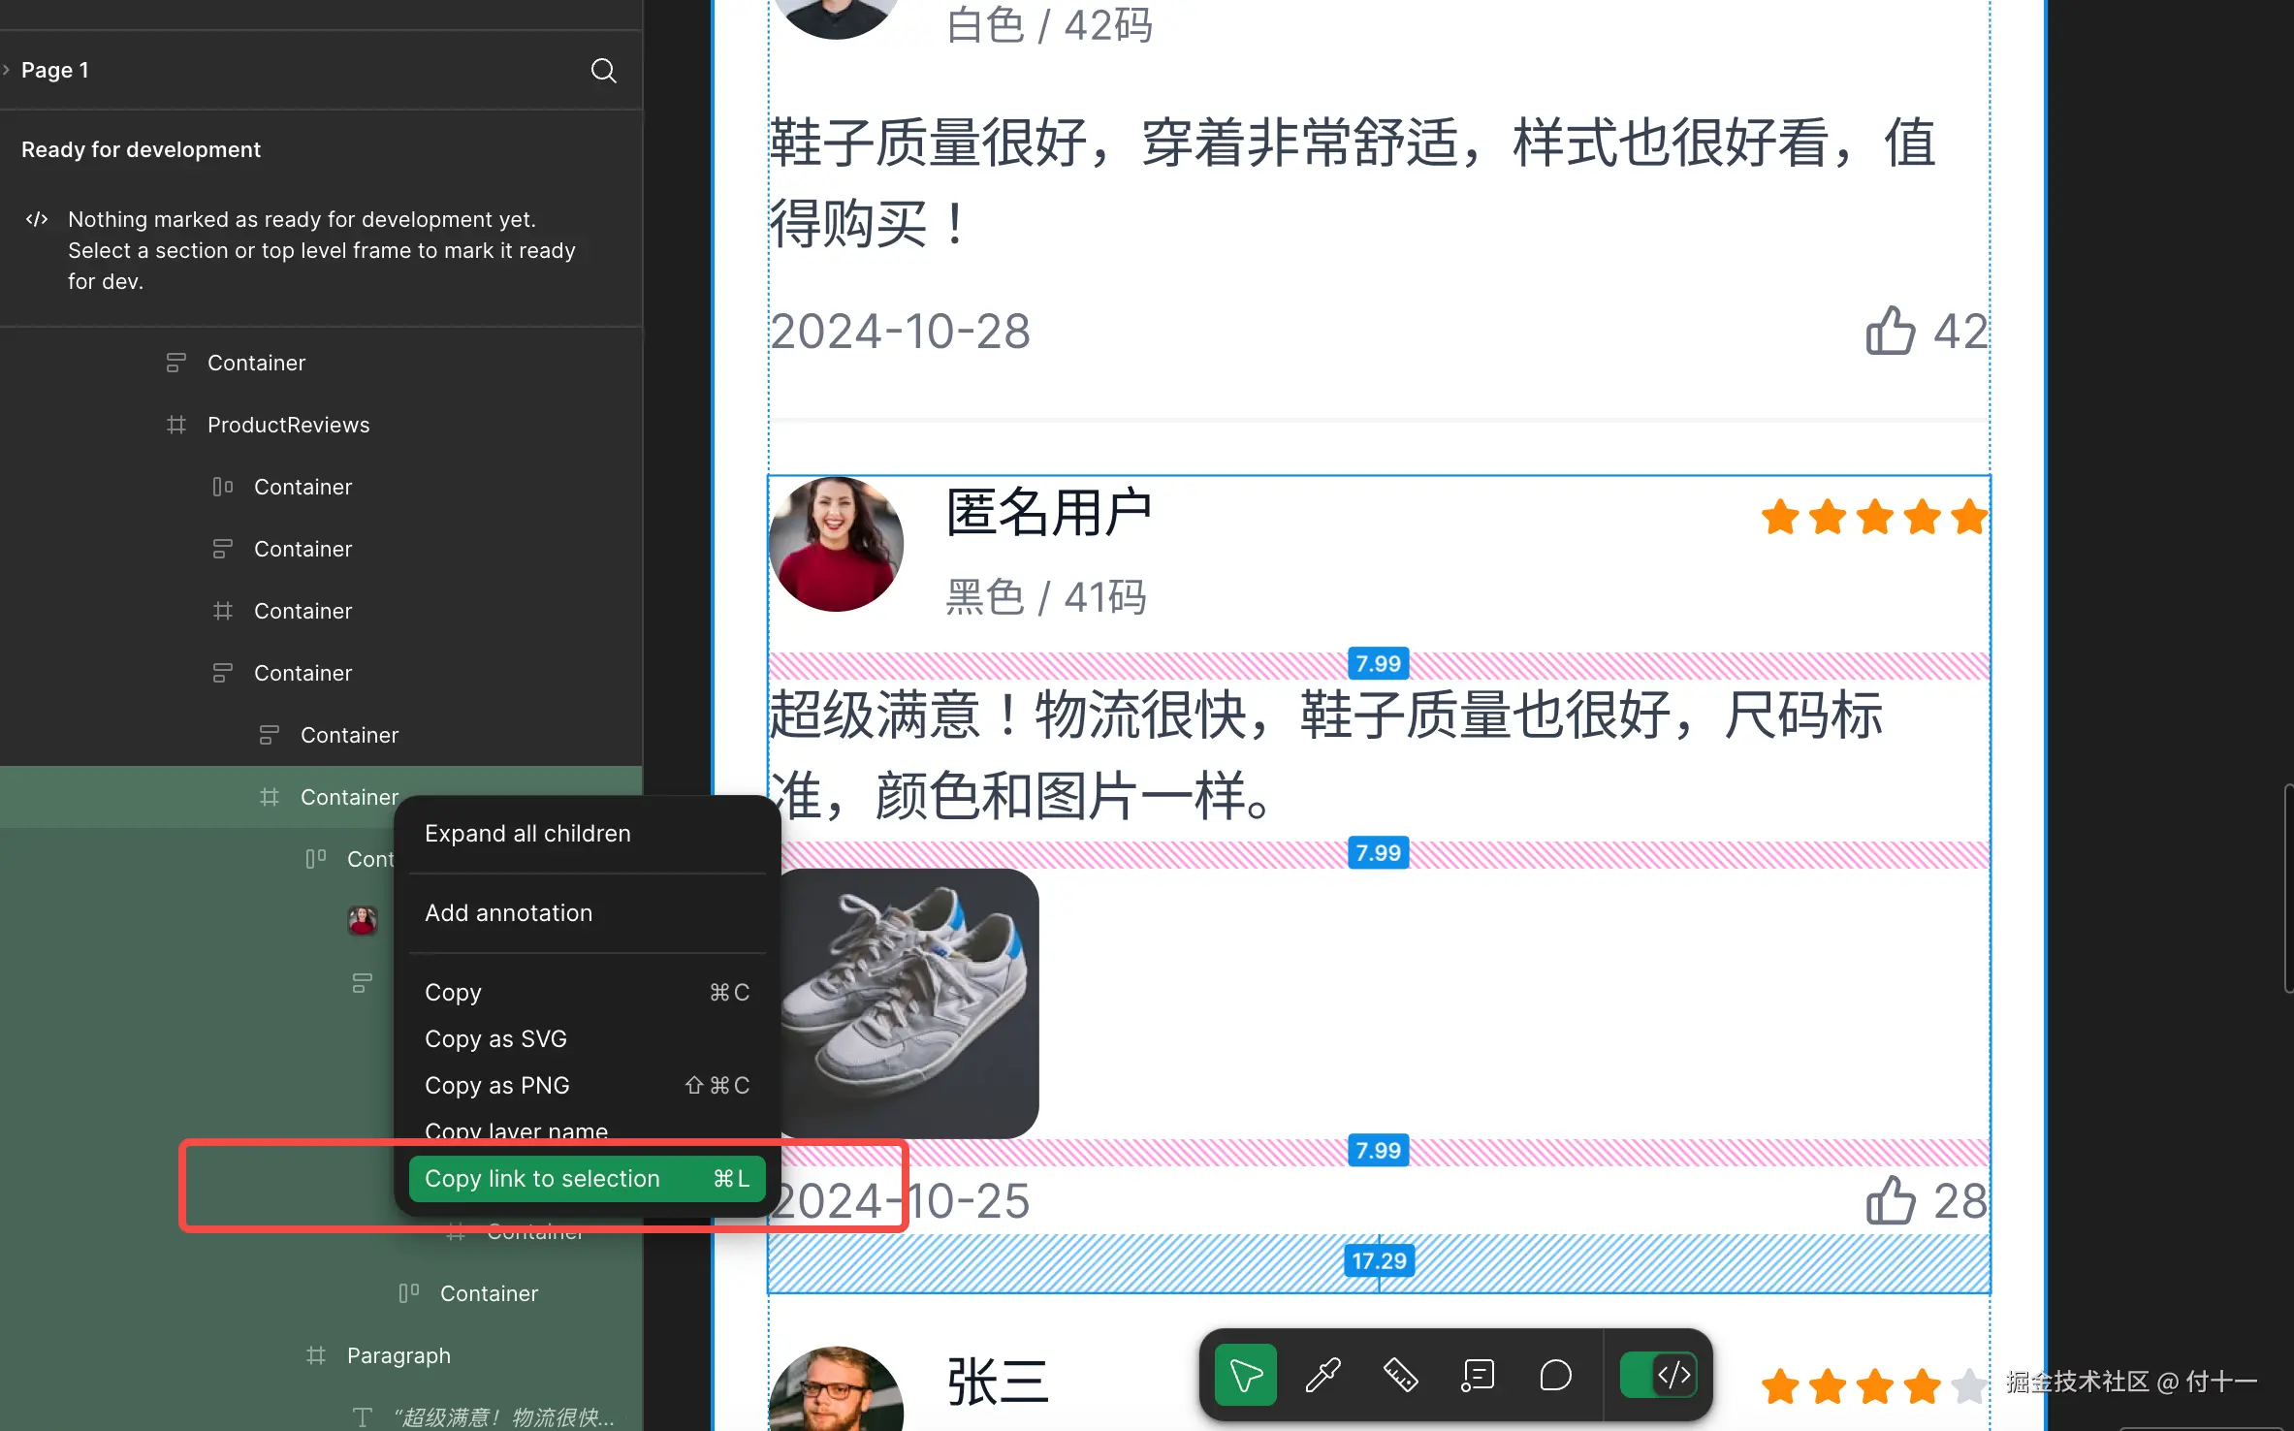2294x1431 pixels.
Task: Click Add annotation in context menu
Action: point(508,913)
